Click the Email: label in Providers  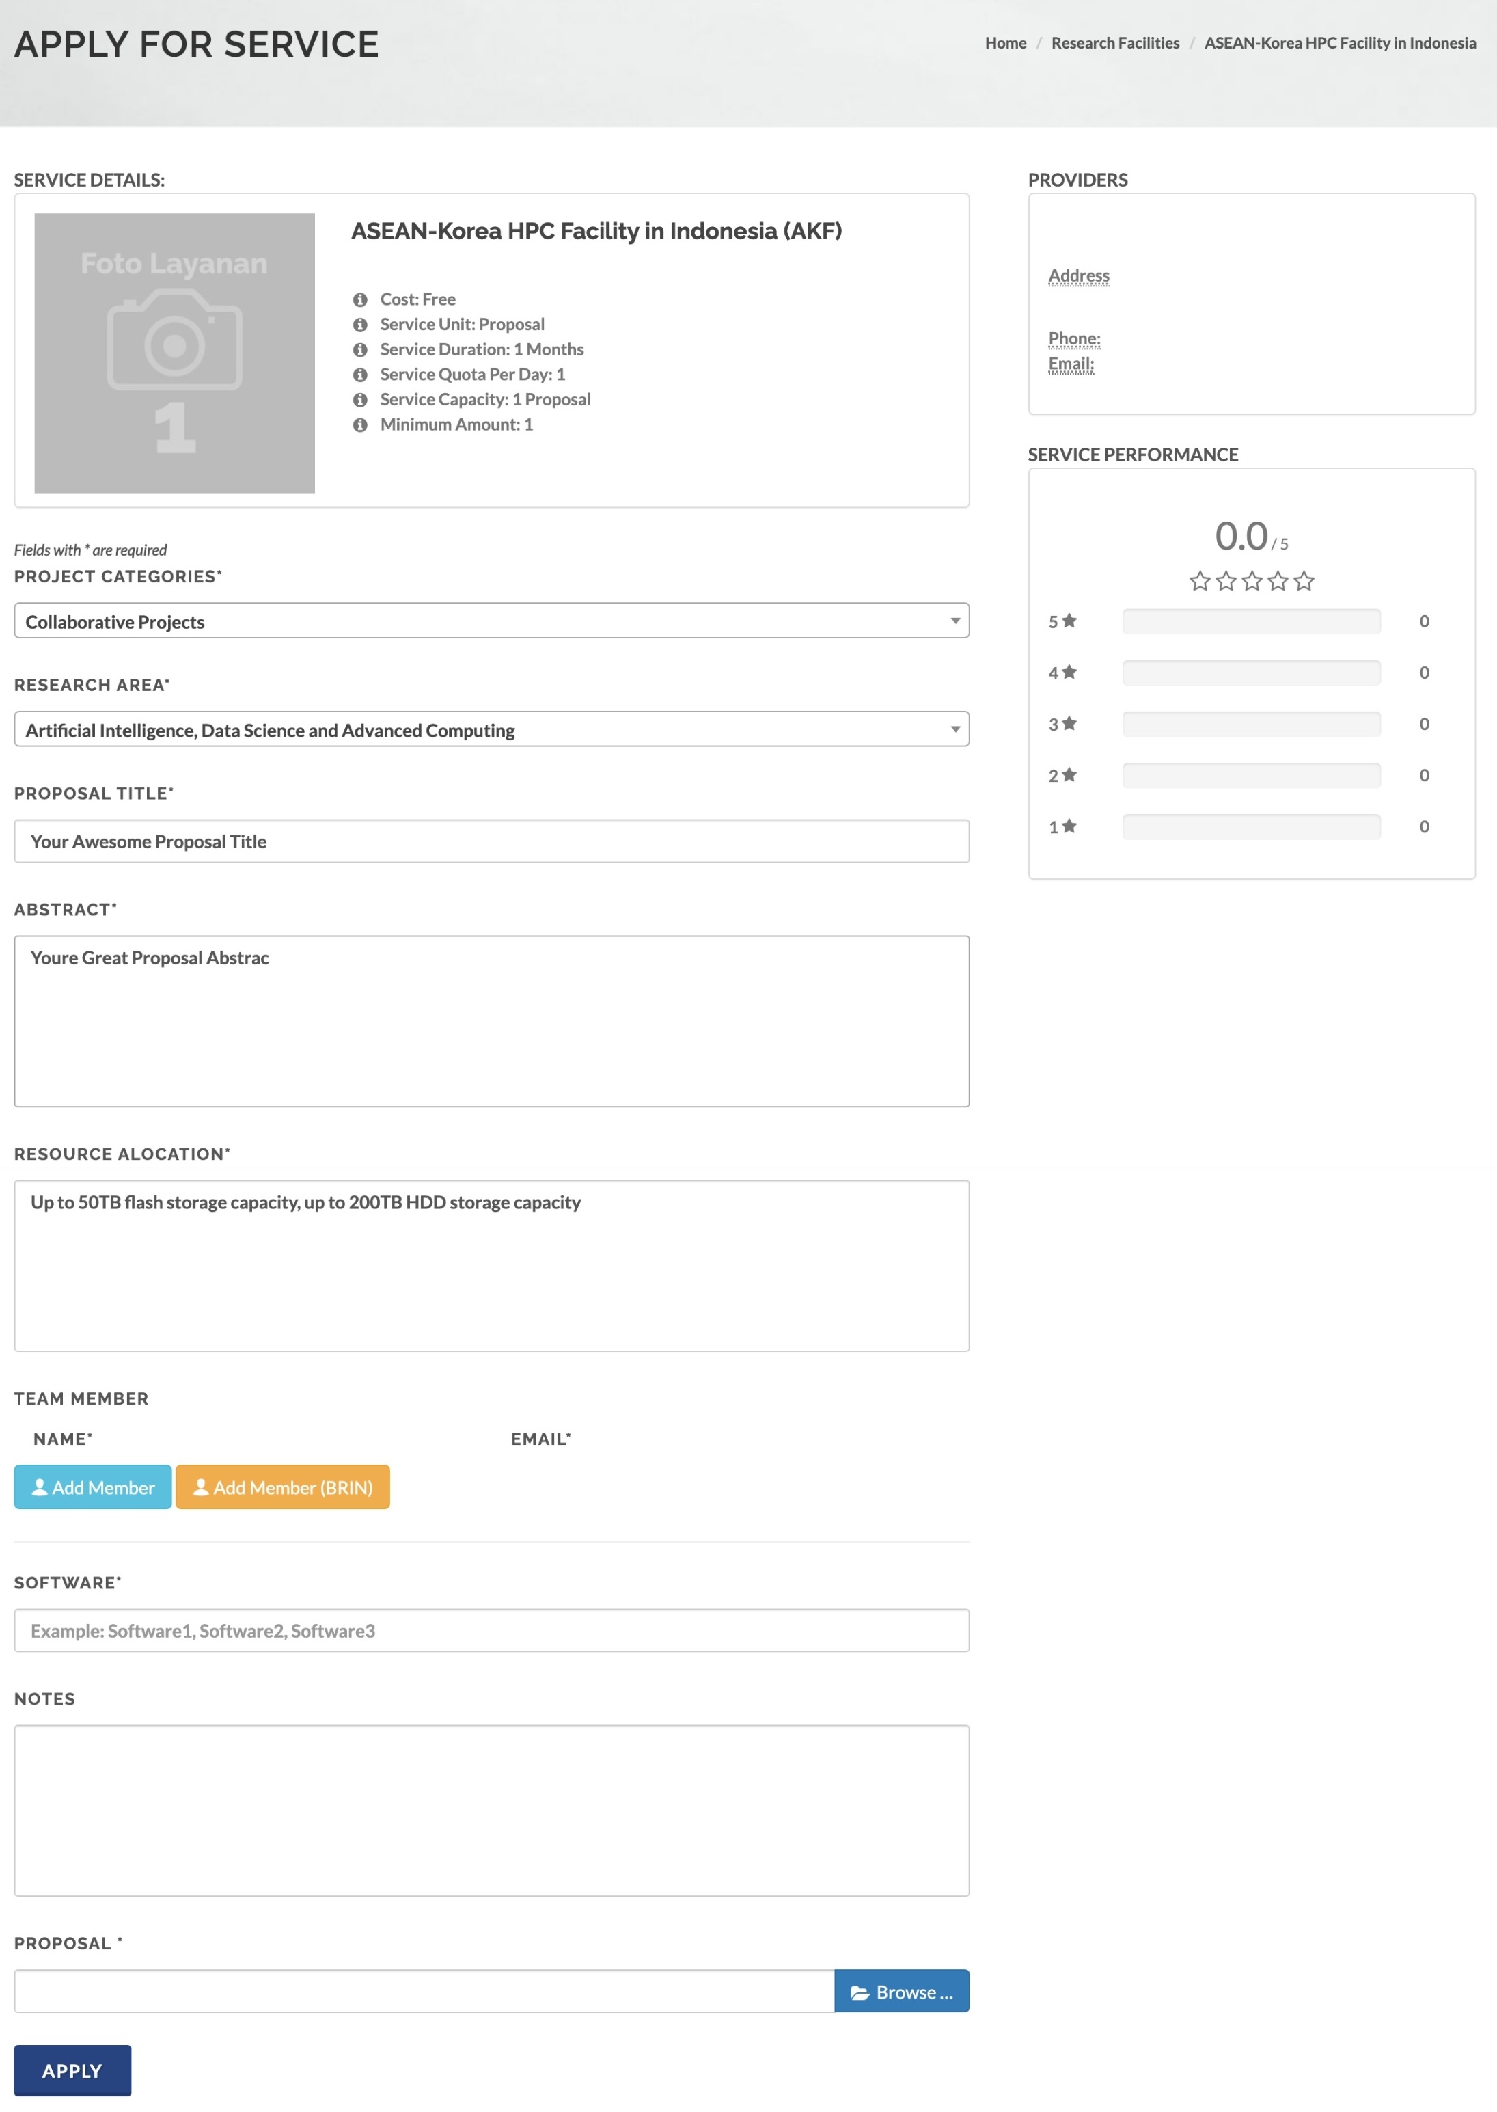[x=1071, y=363]
